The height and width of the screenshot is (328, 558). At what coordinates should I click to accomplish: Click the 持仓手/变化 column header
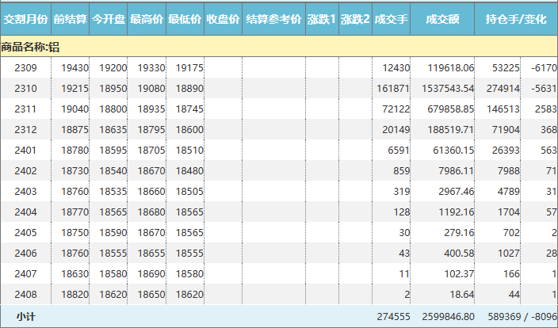point(515,18)
